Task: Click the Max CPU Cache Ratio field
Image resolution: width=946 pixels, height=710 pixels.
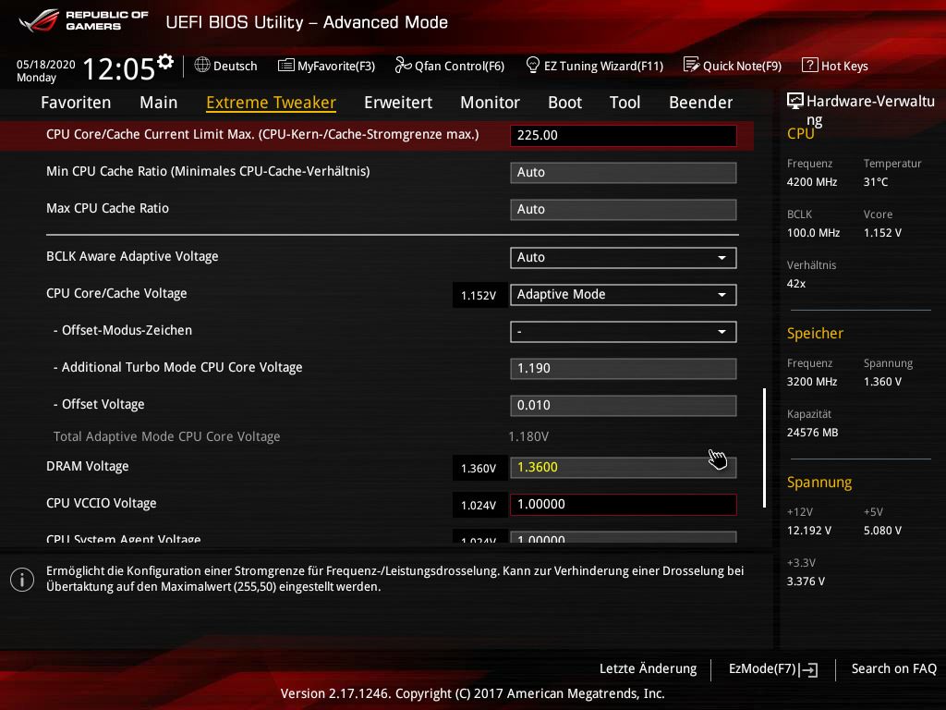Action: pyautogui.click(x=624, y=210)
